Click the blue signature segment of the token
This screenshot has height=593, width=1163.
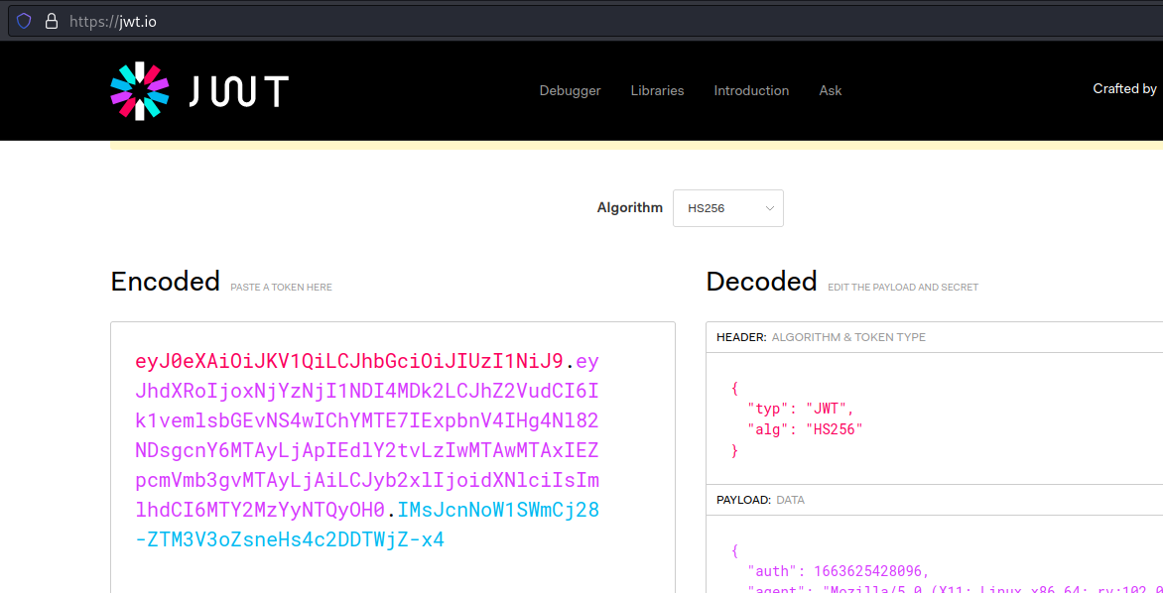(498, 511)
